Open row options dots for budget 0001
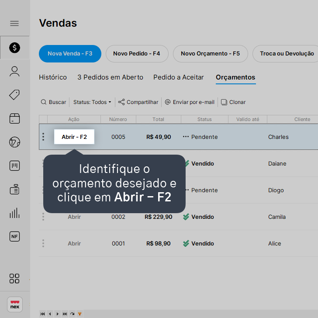318x318 pixels. coord(43,243)
